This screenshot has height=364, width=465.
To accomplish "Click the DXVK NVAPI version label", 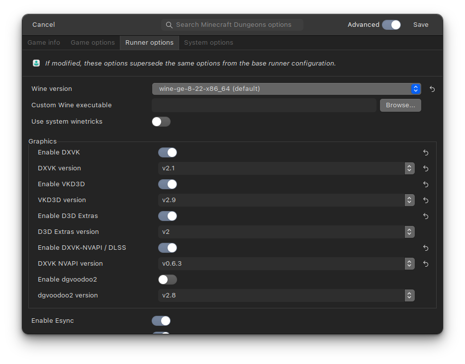I will coord(70,263).
